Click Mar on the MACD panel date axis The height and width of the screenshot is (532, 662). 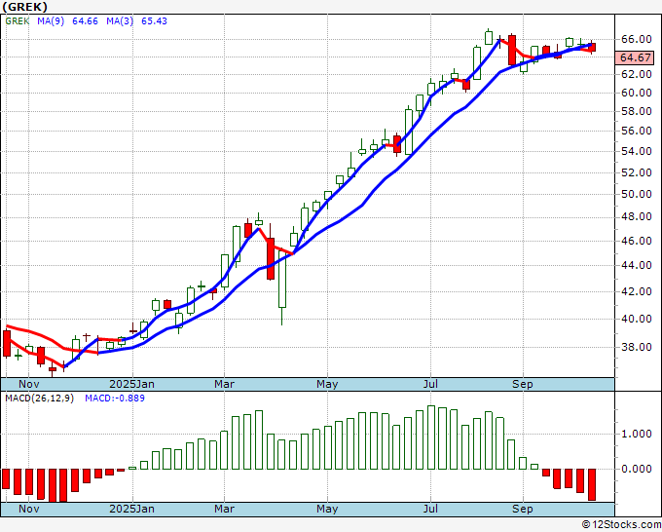pyautogui.click(x=224, y=509)
